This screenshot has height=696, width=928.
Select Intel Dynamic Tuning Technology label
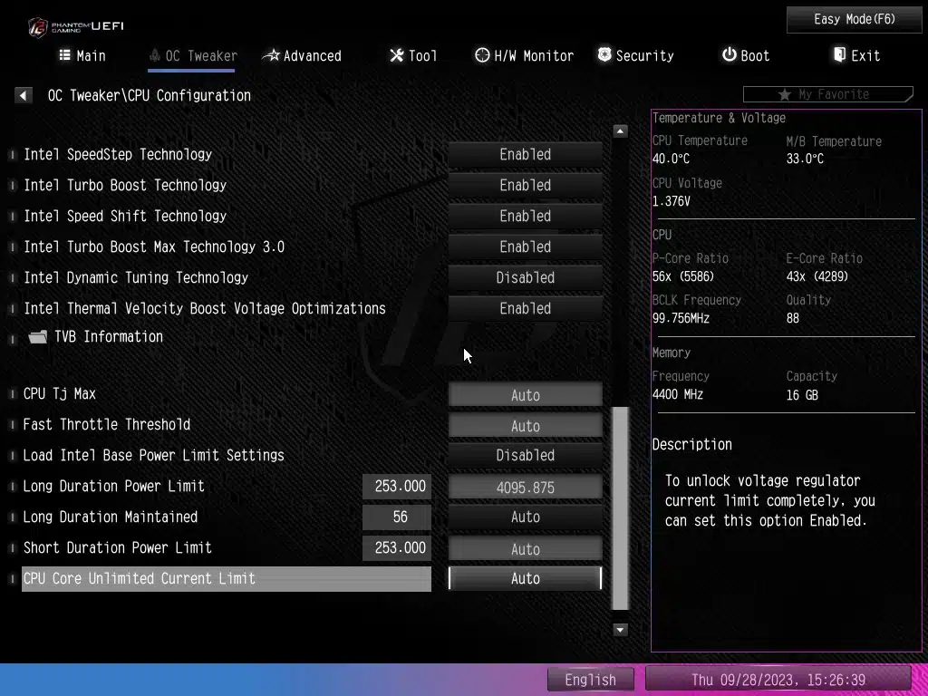click(136, 277)
